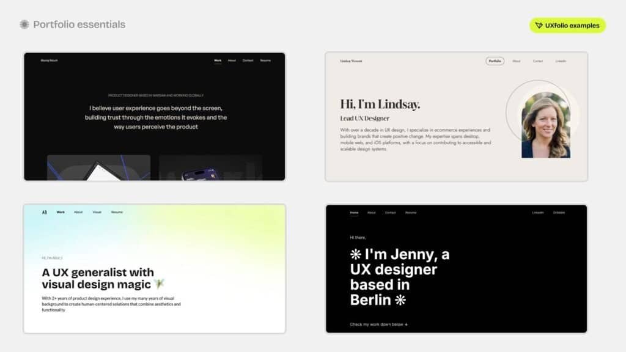The width and height of the screenshot is (626, 352).
Task: Click the Portfolio essentials sunburst icon
Action: pyautogui.click(x=24, y=24)
